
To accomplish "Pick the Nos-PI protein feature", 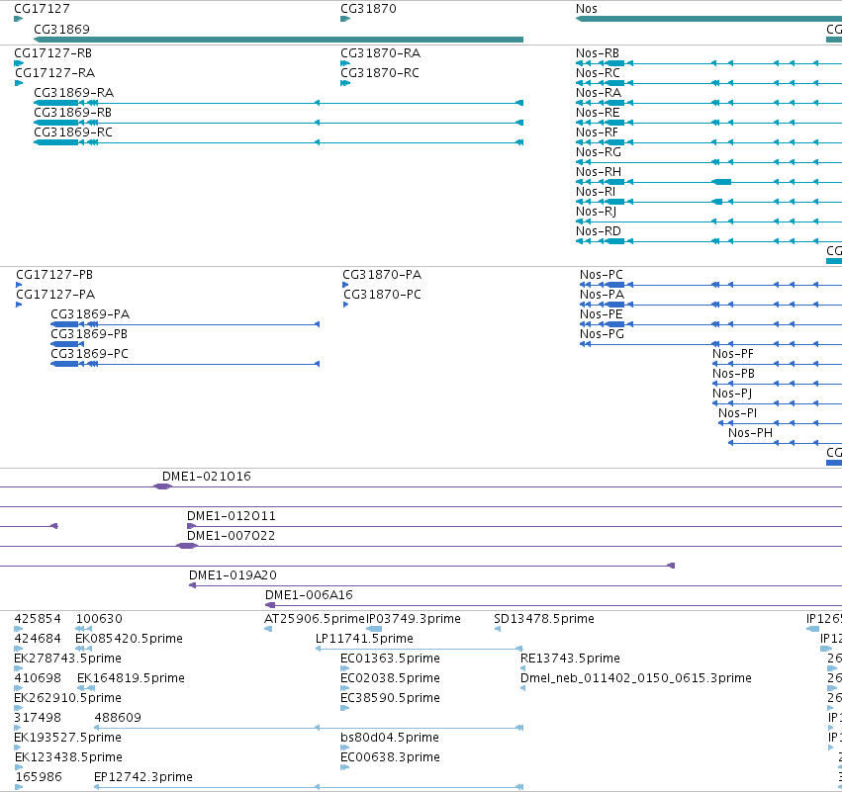I will point(738,413).
